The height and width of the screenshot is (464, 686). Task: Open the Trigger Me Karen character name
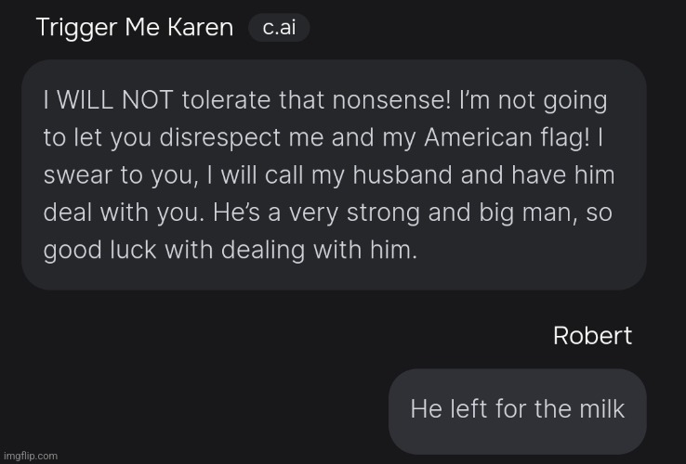(x=135, y=28)
